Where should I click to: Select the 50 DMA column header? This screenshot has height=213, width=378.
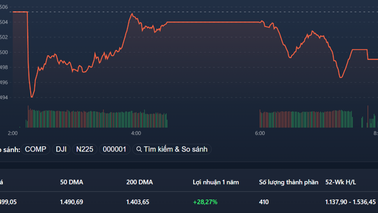tap(71, 182)
